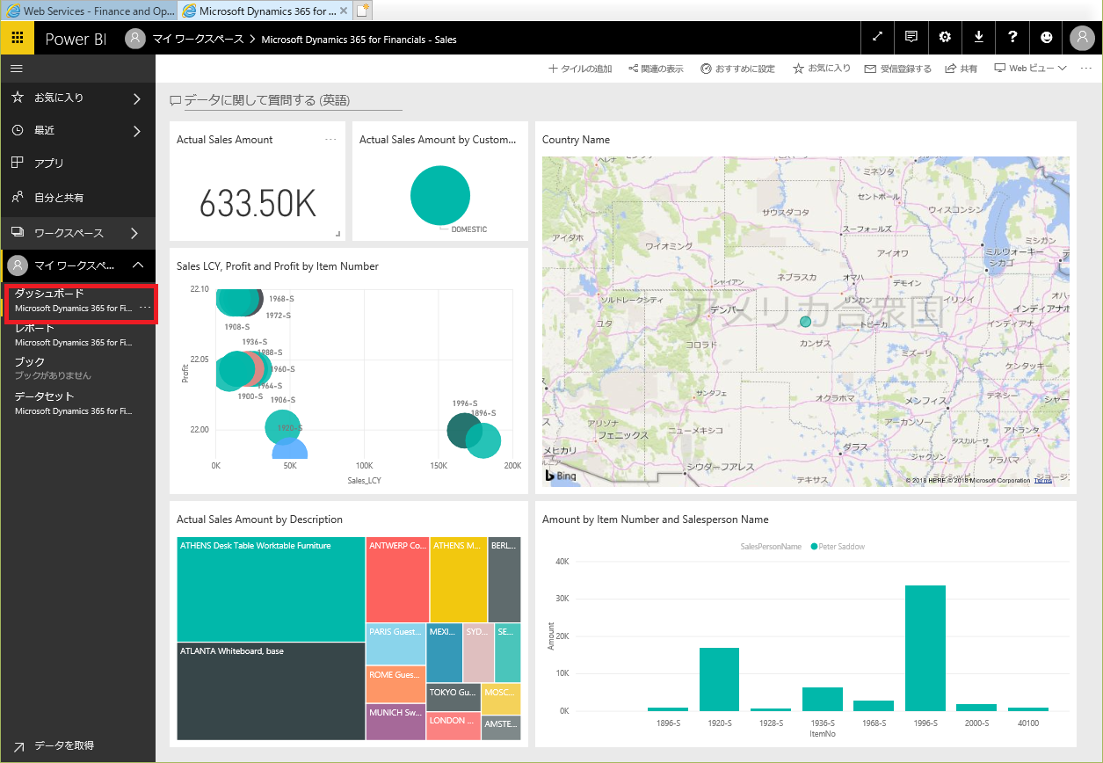Select ANTWERP treemap block

click(x=397, y=580)
